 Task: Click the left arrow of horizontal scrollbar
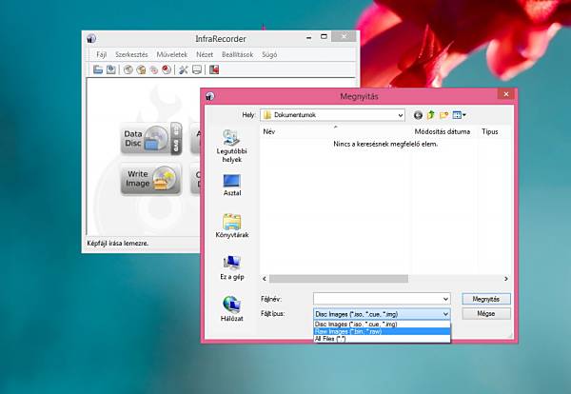pos(265,279)
